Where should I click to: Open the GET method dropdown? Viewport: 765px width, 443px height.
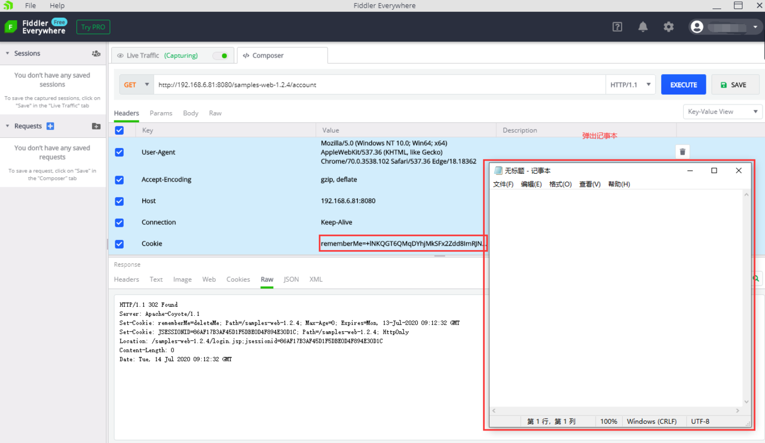pos(136,85)
